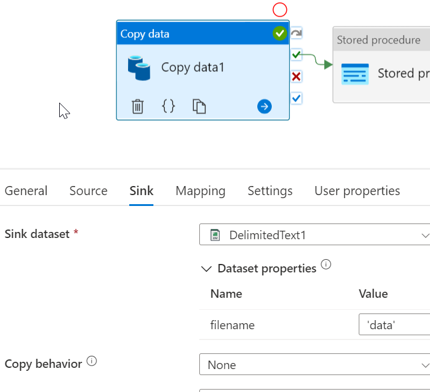Click the Name column header

226,294
